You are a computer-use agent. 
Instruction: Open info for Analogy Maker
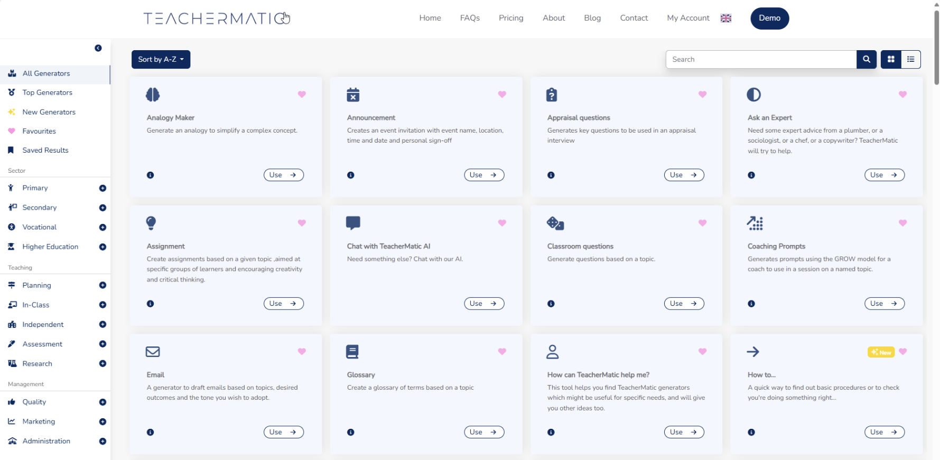tap(151, 175)
